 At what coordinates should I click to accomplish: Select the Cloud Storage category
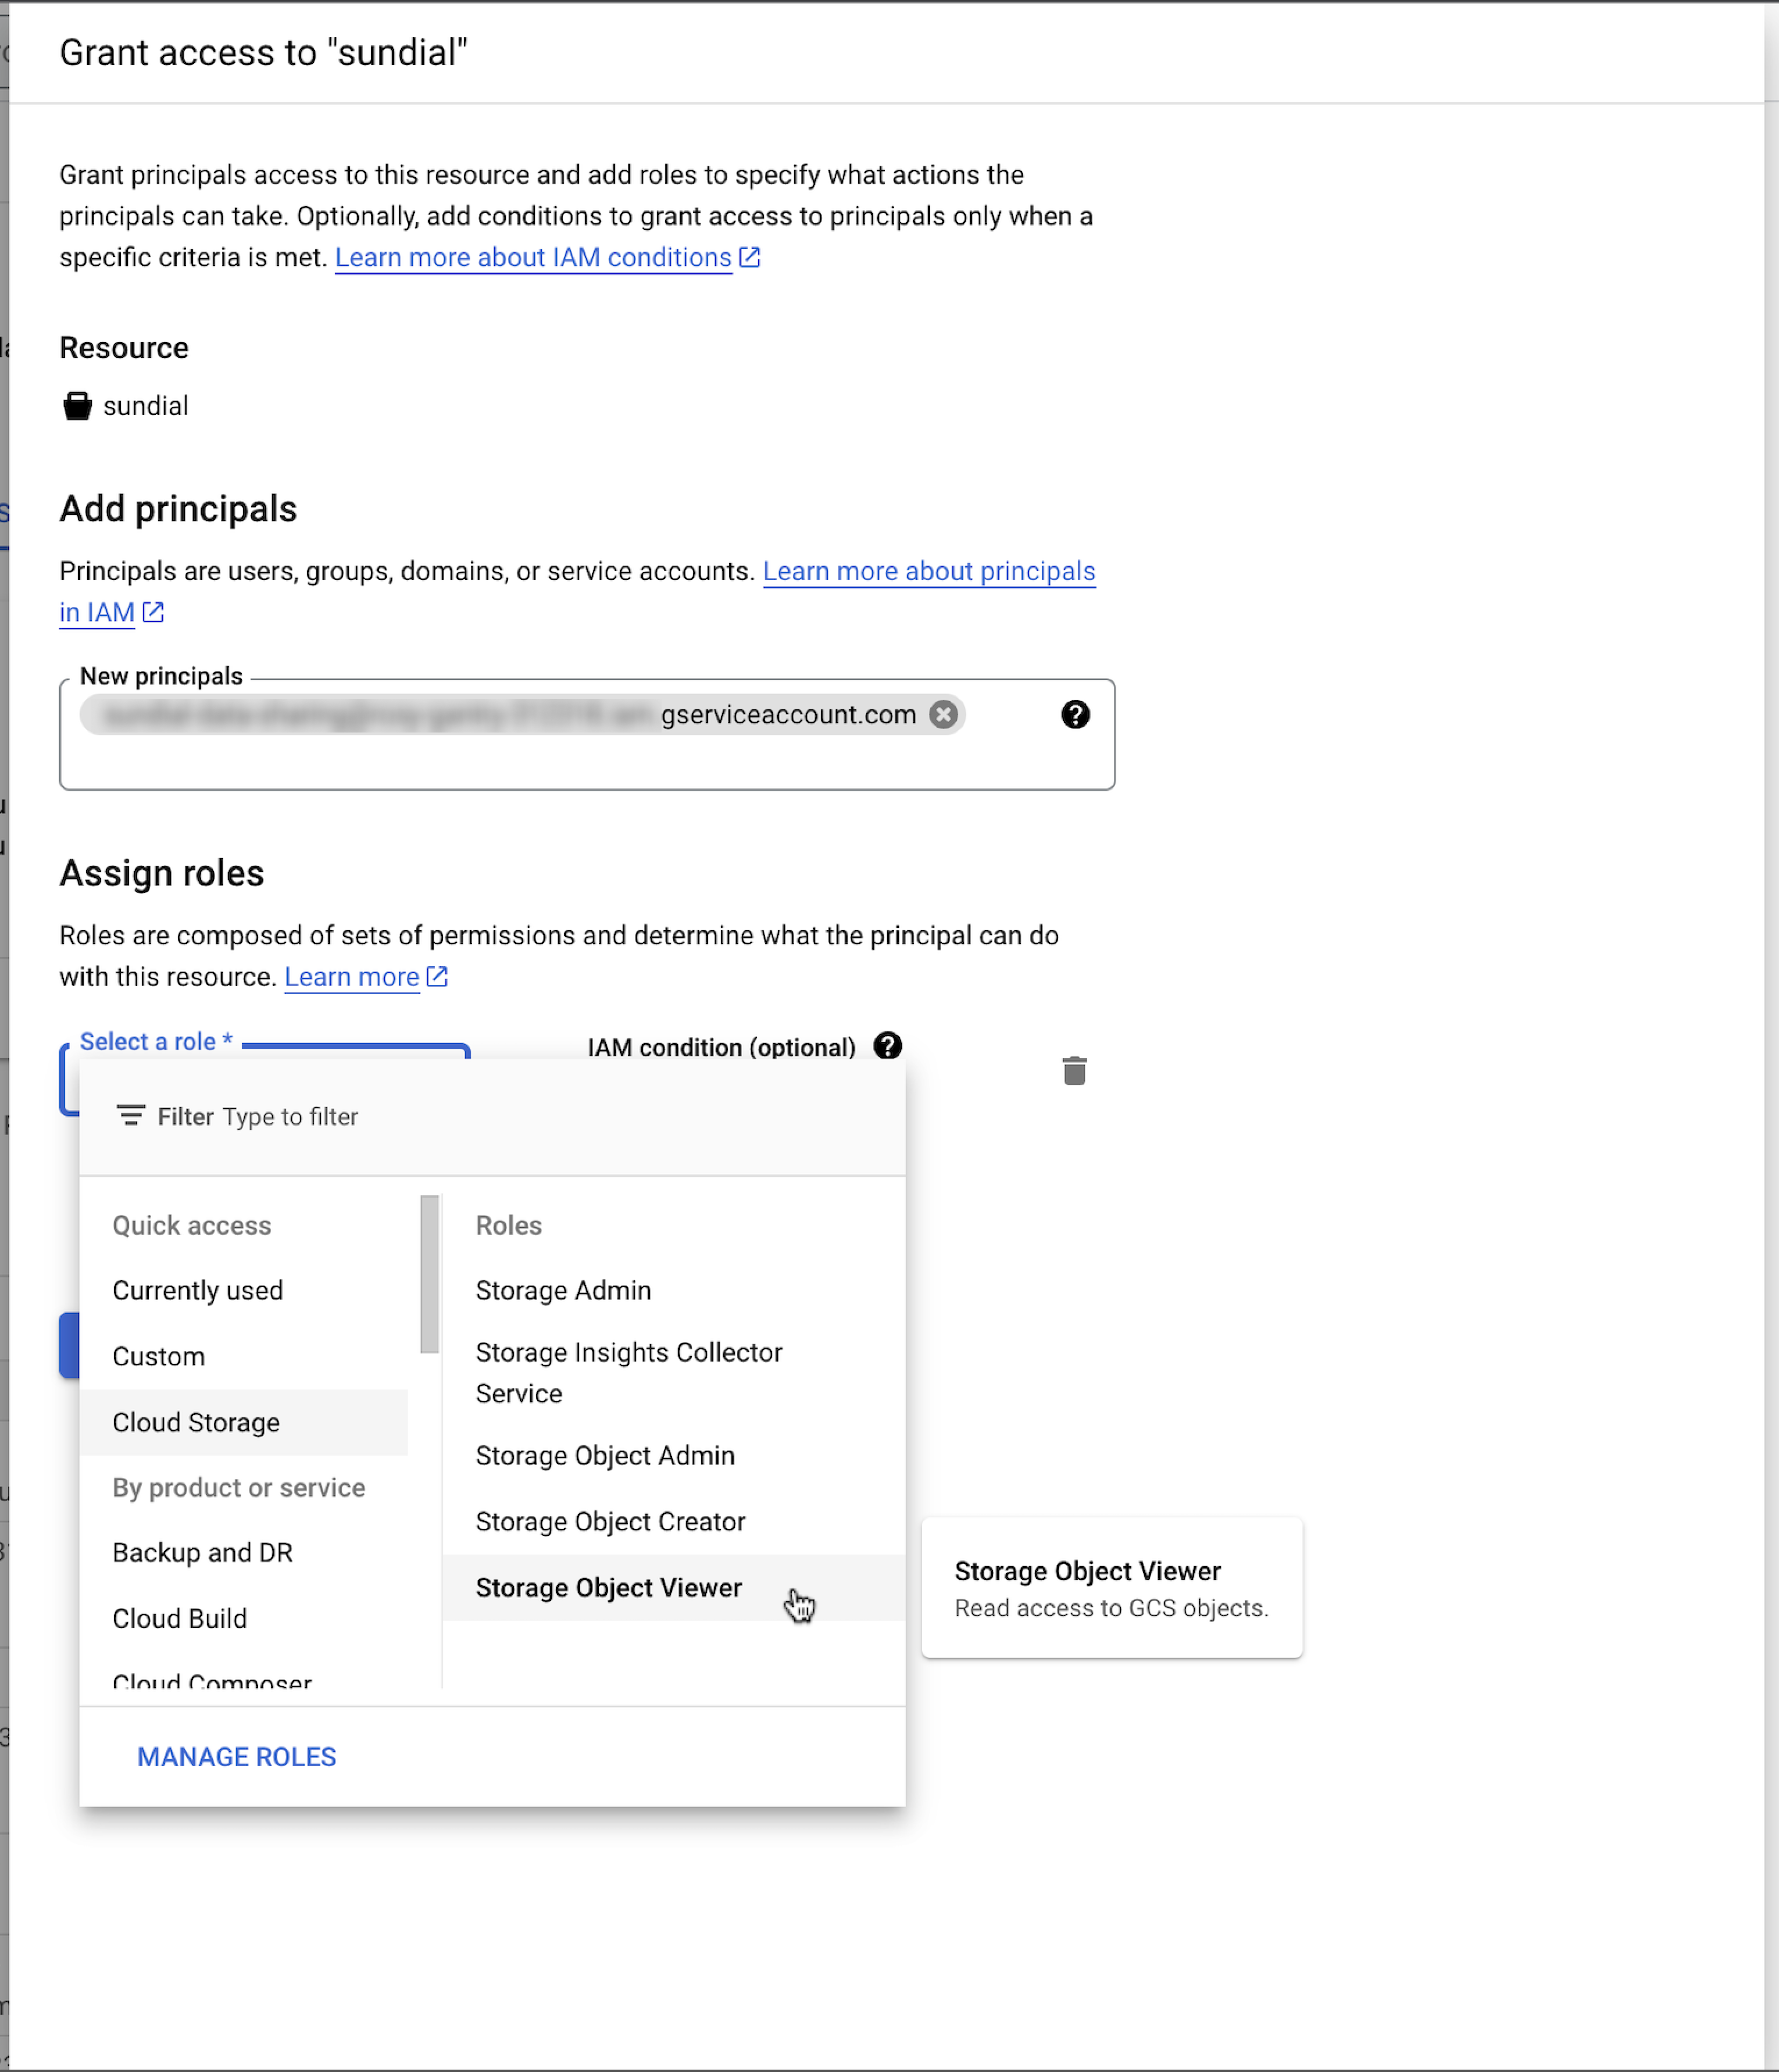click(x=196, y=1422)
